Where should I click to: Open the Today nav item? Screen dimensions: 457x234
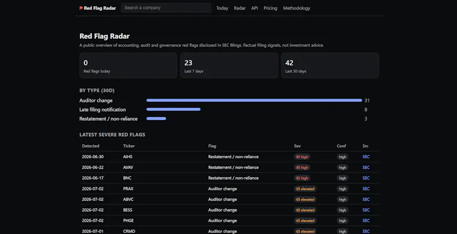coord(222,8)
